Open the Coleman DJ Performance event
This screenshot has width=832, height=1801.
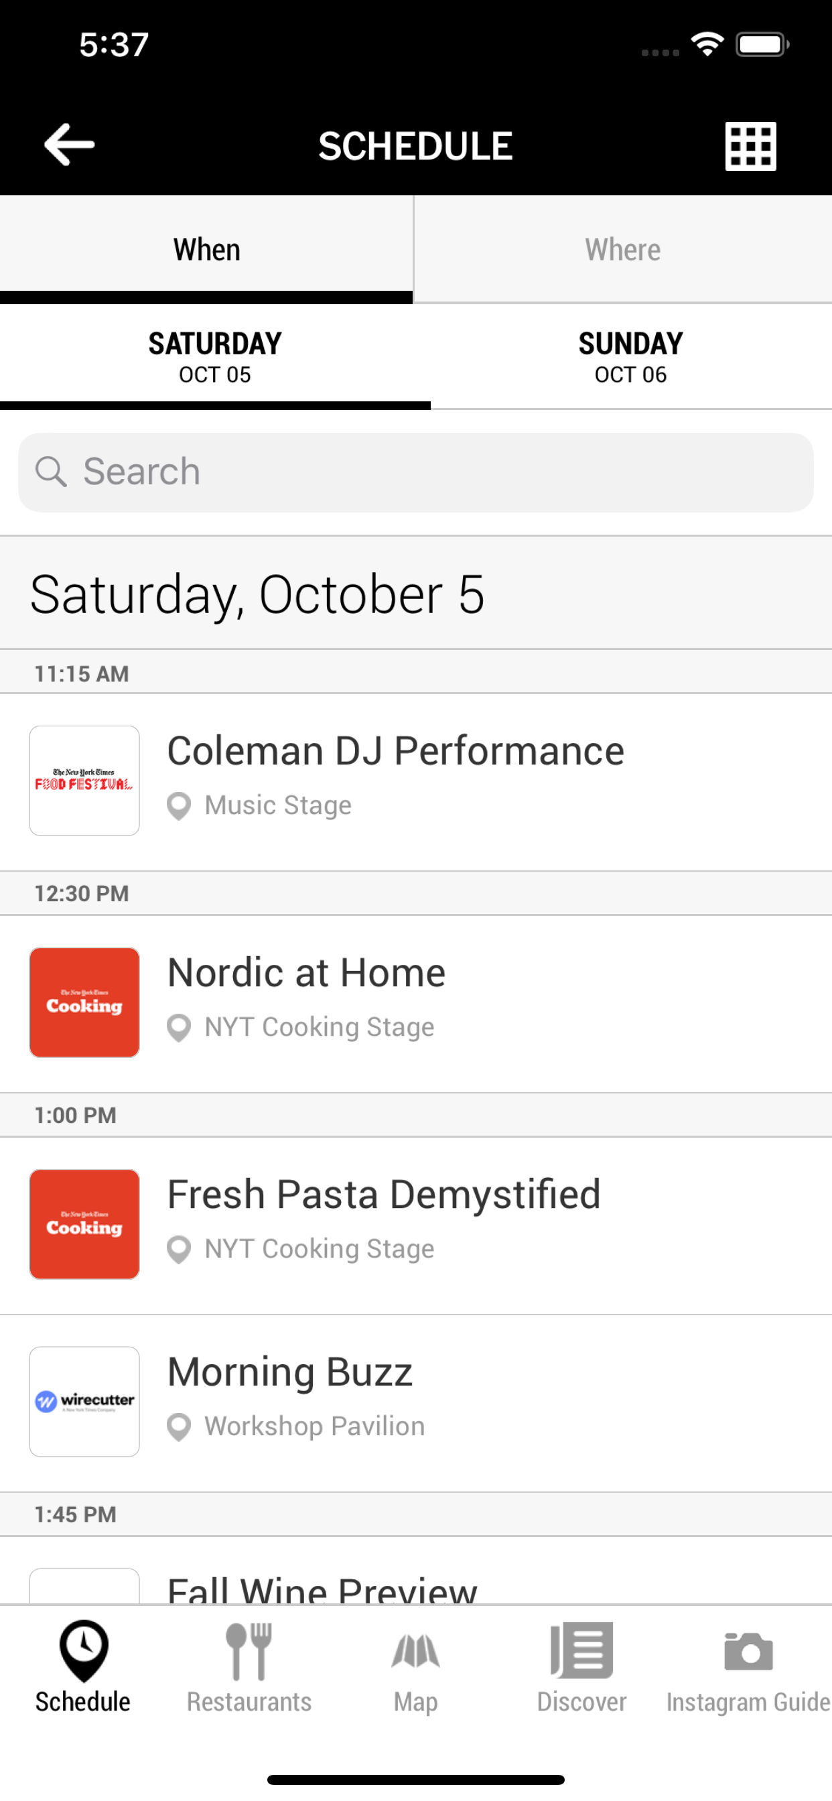click(x=395, y=752)
